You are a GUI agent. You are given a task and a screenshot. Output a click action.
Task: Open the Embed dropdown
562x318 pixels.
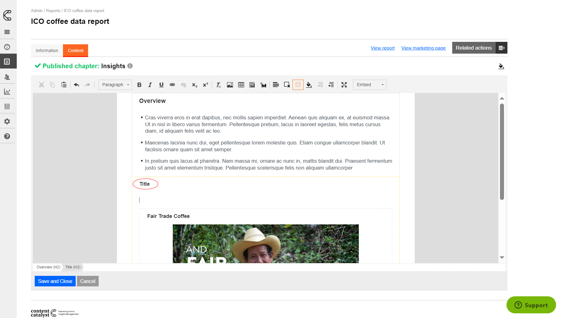tap(369, 85)
